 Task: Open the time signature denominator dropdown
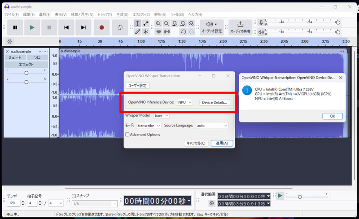[56, 203]
